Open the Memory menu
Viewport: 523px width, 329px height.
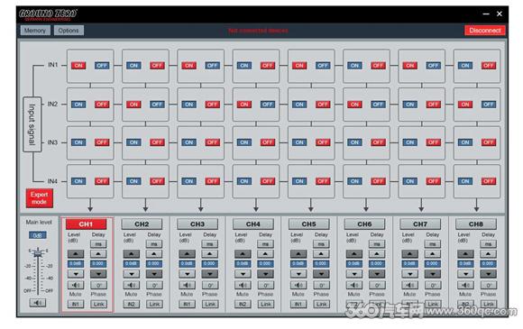tap(35, 31)
